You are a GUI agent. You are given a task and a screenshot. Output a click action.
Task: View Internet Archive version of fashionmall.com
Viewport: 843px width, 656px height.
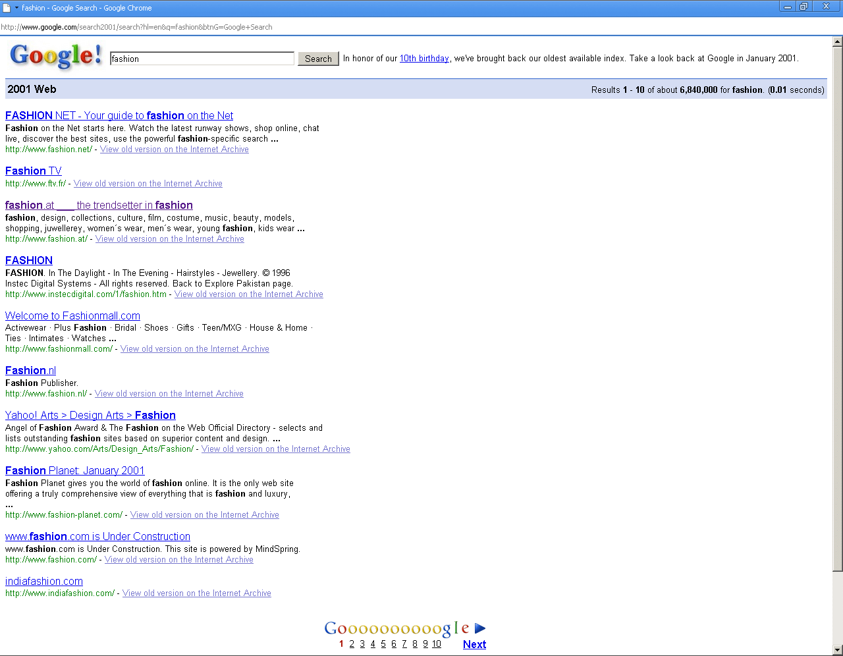click(195, 349)
